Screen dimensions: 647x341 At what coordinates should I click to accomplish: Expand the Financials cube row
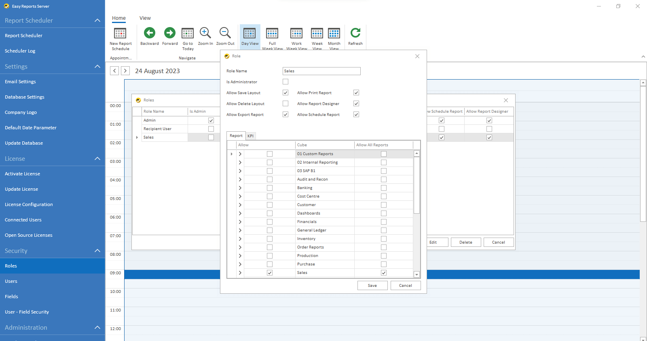240,222
